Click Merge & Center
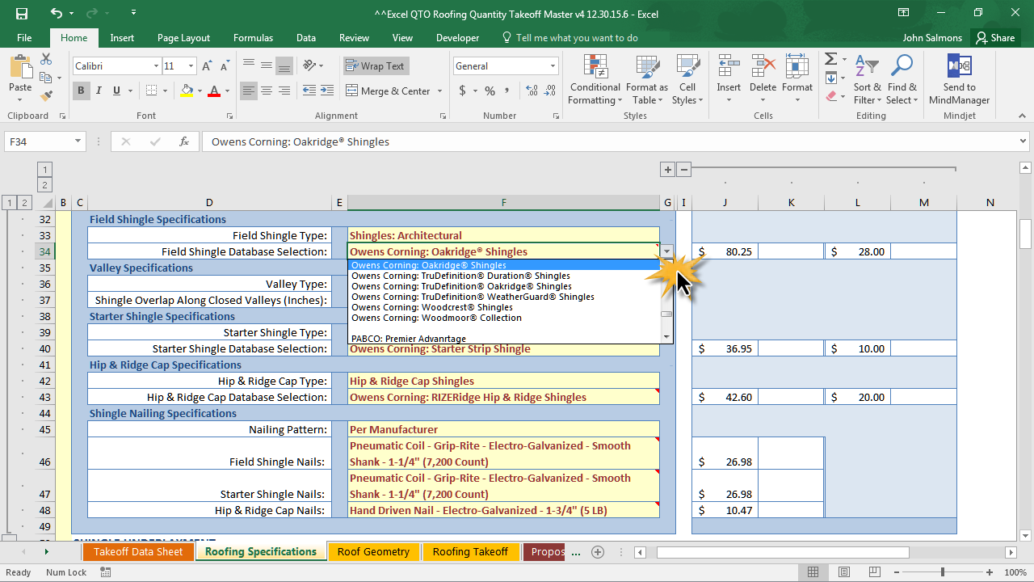Image resolution: width=1034 pixels, height=582 pixels. (x=389, y=91)
